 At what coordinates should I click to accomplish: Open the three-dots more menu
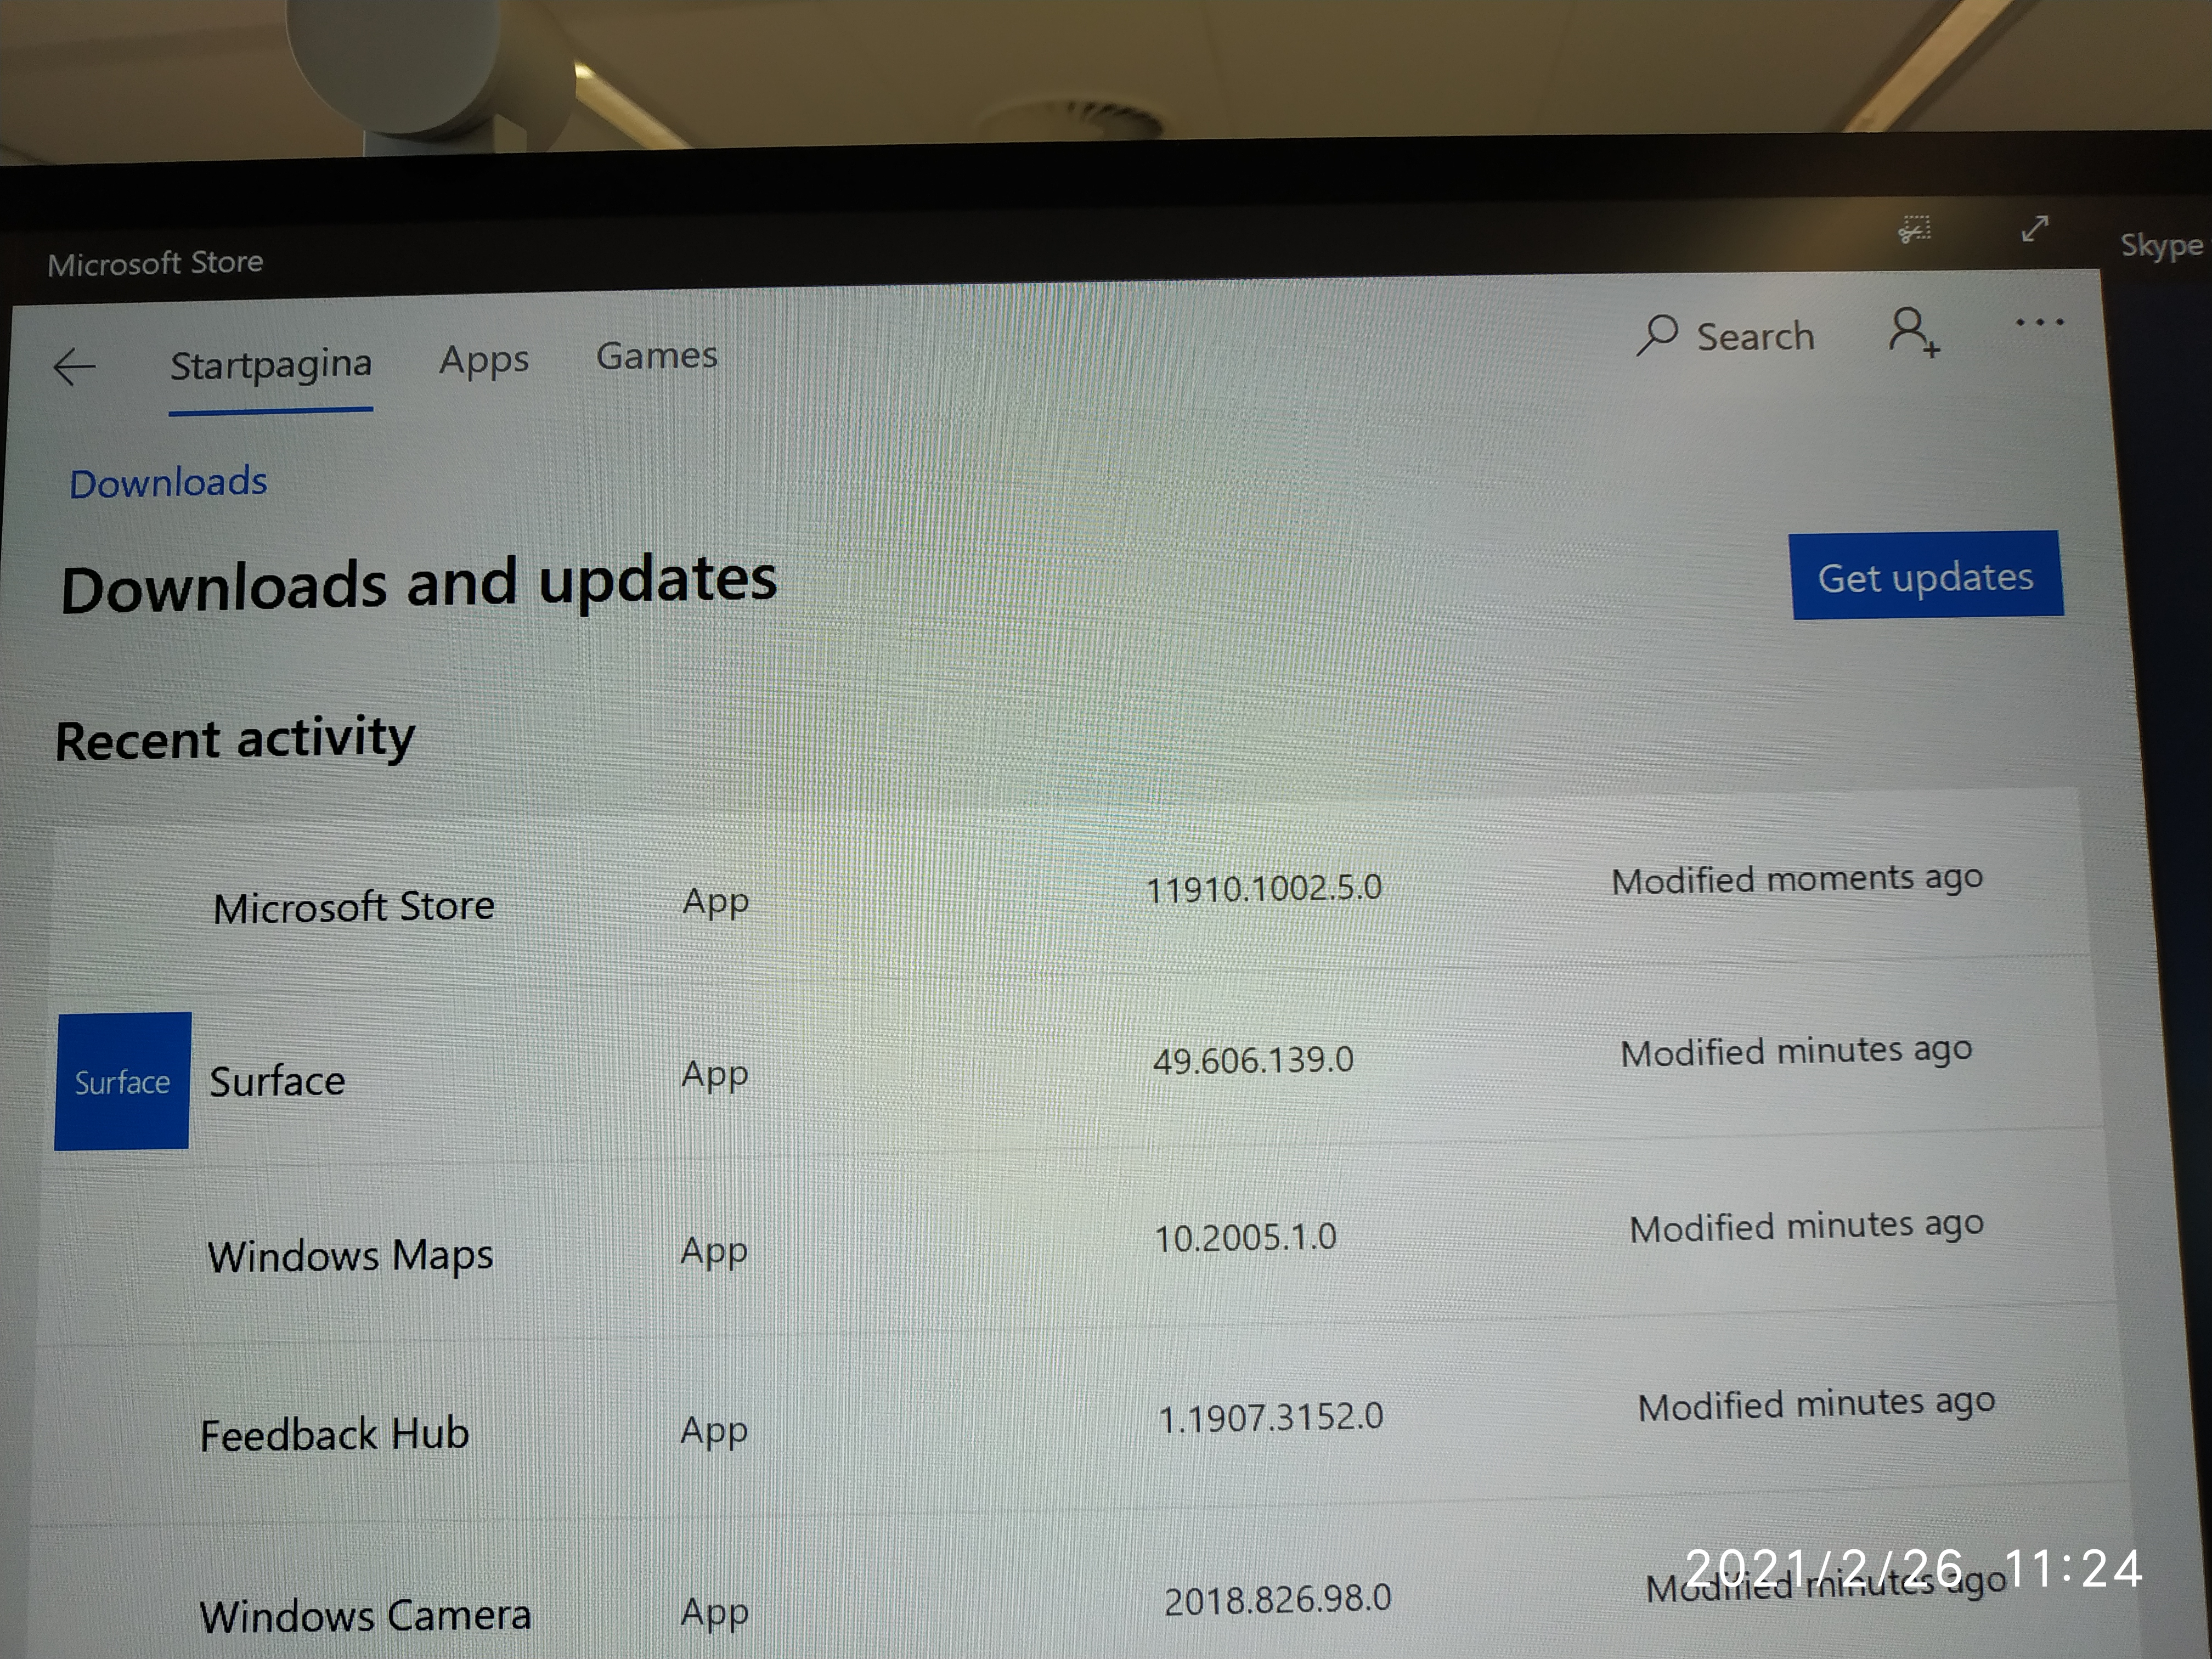click(2039, 322)
